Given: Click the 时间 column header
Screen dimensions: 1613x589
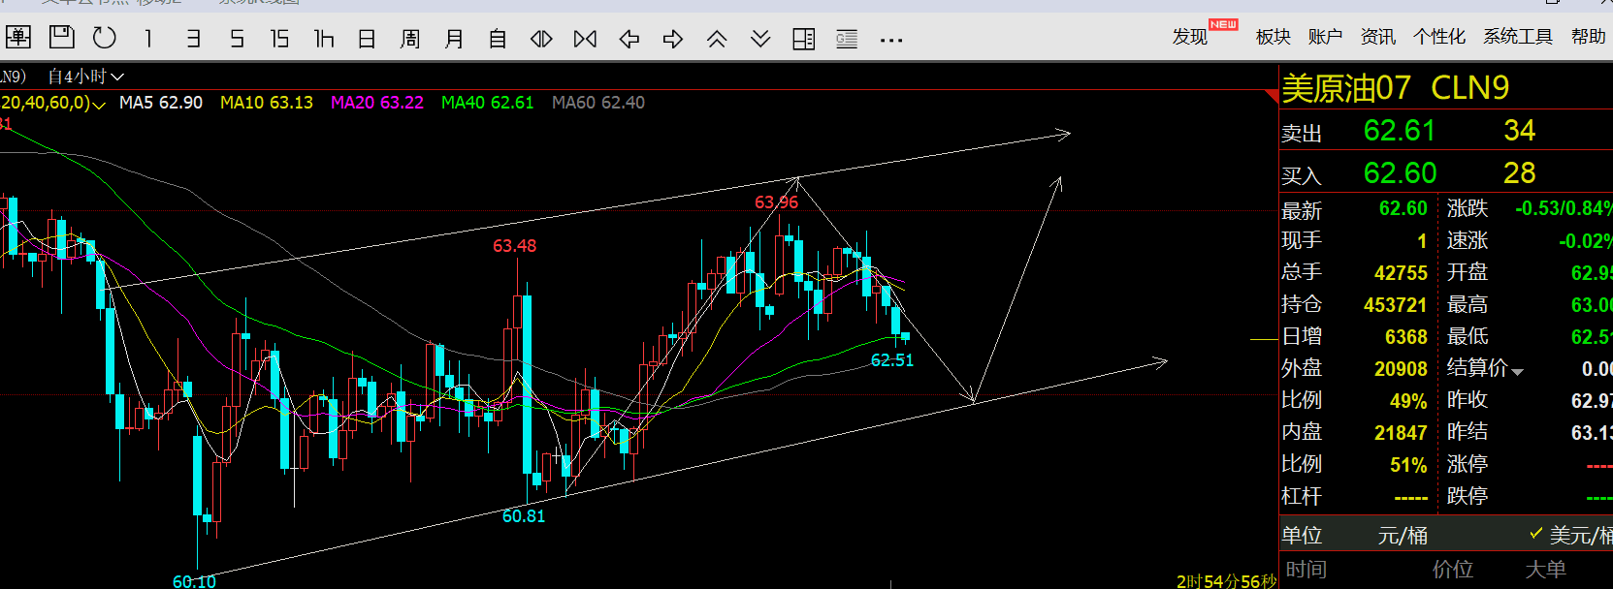Looking at the screenshot, I should [1306, 570].
